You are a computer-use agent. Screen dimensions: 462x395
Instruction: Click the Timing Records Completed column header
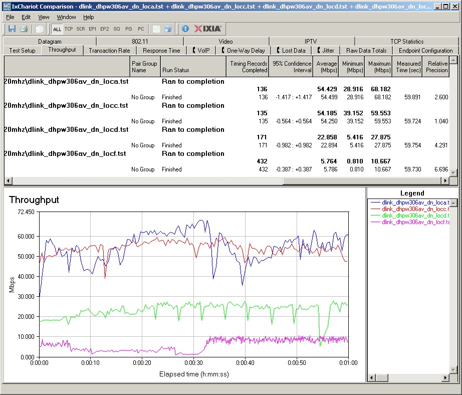point(248,67)
